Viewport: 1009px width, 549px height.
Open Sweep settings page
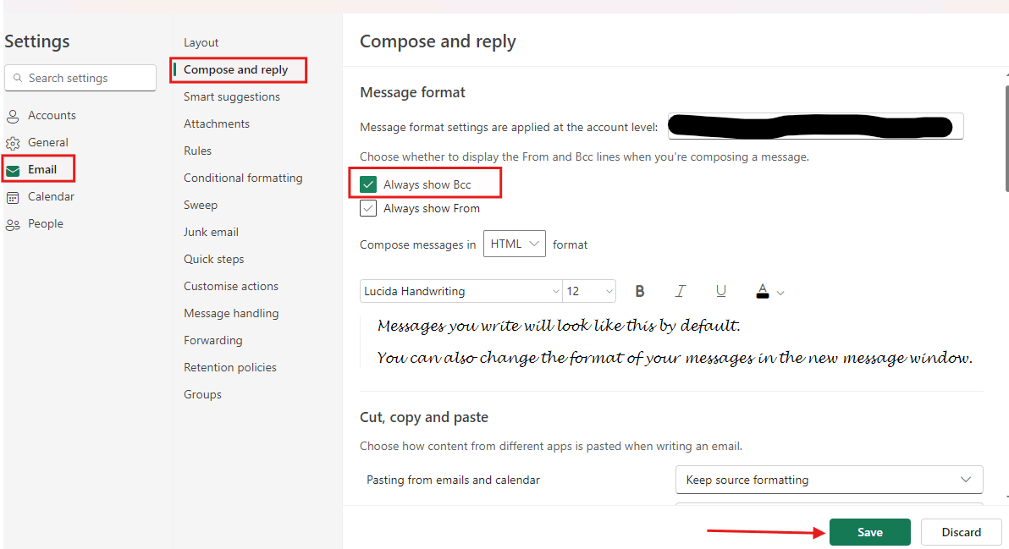click(x=200, y=205)
